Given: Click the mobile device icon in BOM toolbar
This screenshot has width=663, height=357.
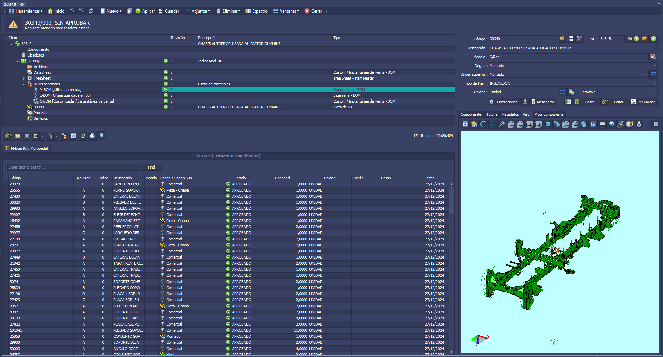Looking at the screenshot, I should [x=102, y=136].
